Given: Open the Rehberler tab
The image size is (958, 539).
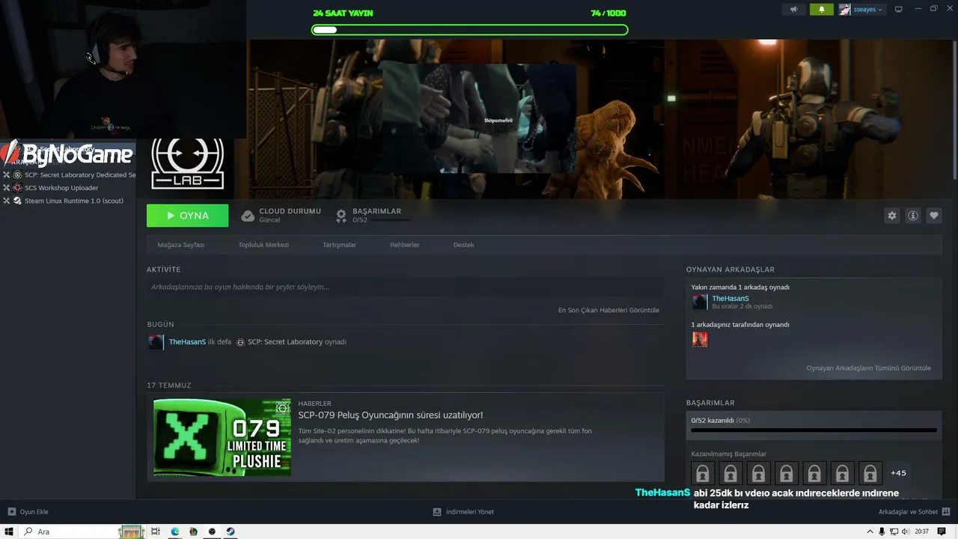Looking at the screenshot, I should point(405,245).
